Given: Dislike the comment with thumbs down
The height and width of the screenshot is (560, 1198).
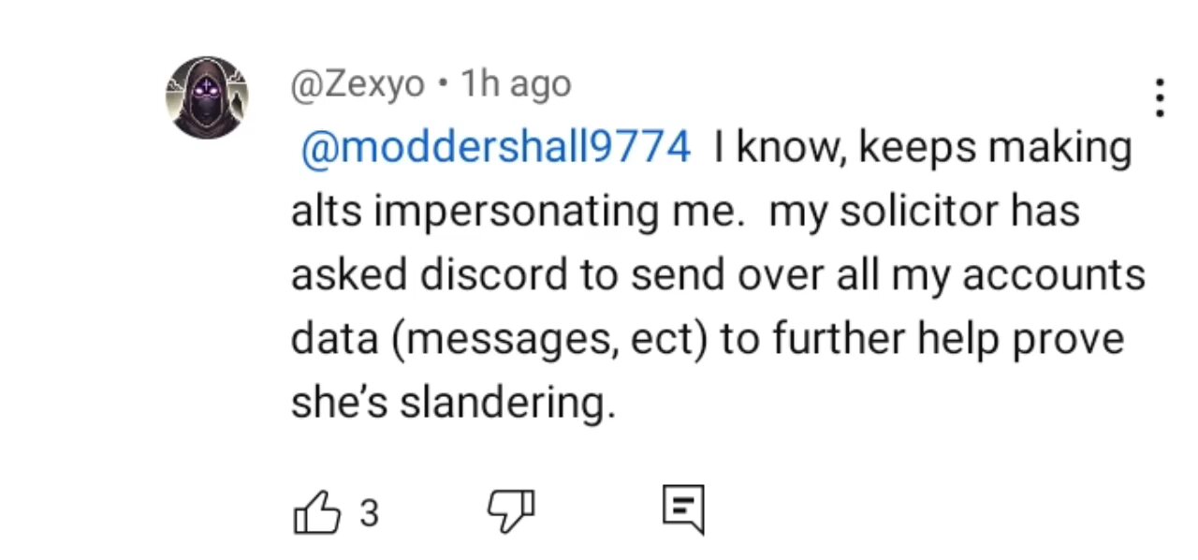Looking at the screenshot, I should 511,512.
